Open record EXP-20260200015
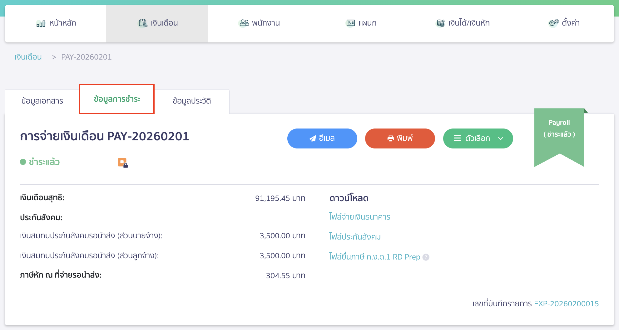This screenshot has height=330, width=619. point(566,303)
